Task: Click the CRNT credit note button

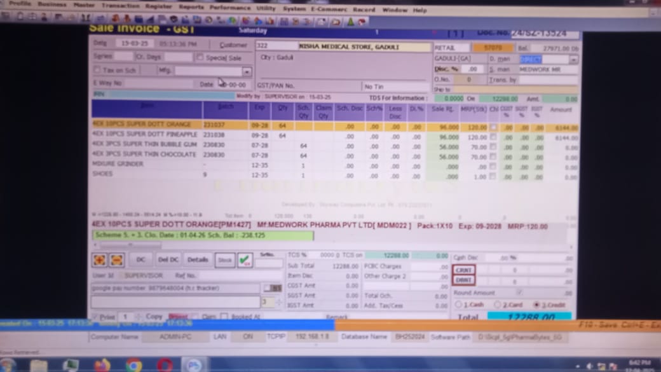Action: tap(463, 270)
